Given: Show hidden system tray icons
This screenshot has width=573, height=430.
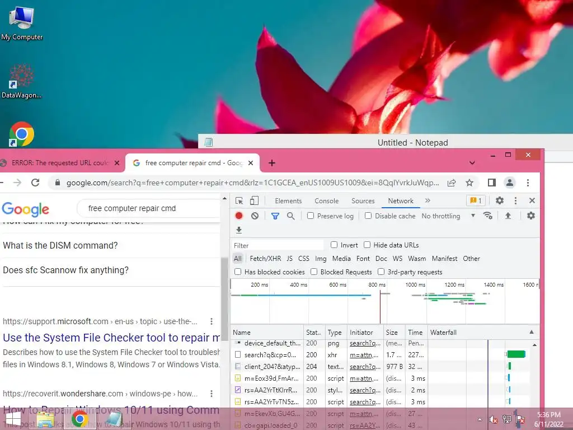Looking at the screenshot, I should 480,419.
